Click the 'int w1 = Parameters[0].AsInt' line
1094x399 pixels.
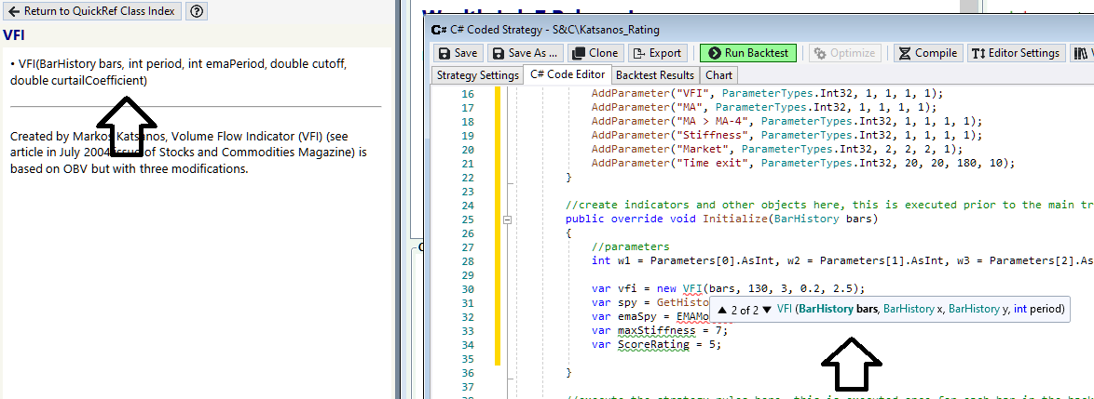point(842,260)
